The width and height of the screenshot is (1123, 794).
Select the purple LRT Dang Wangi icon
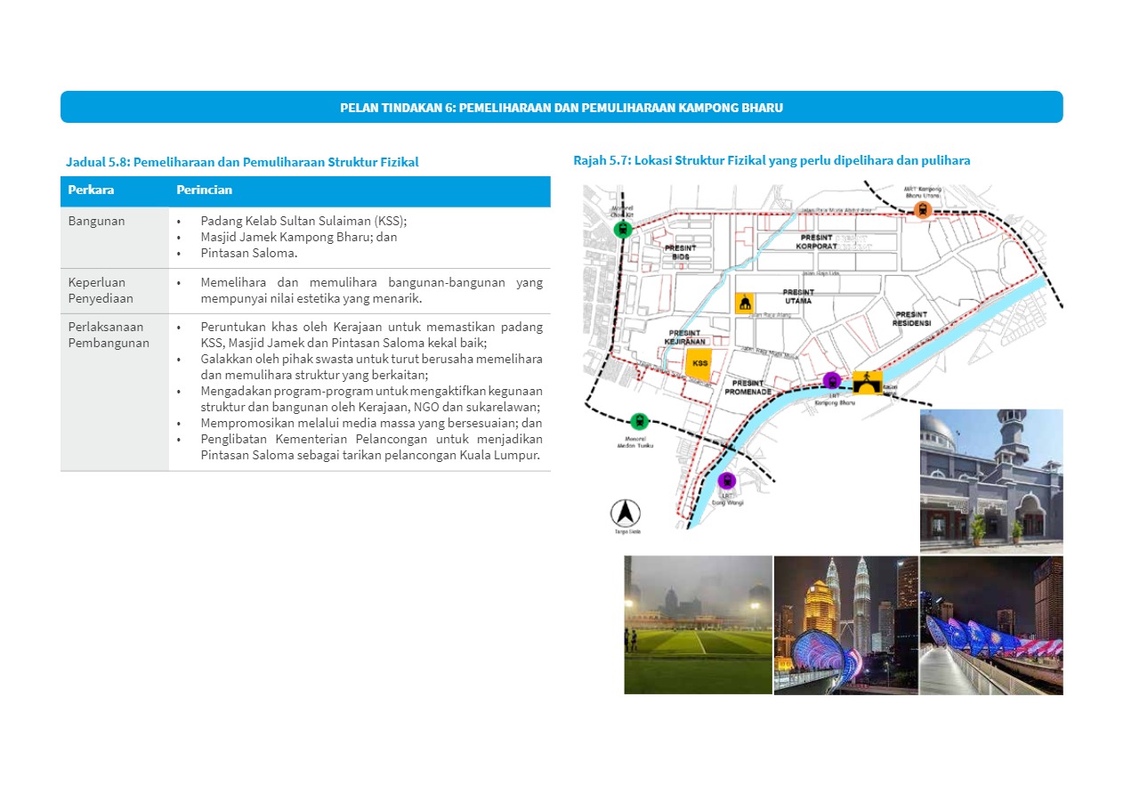[x=726, y=482]
